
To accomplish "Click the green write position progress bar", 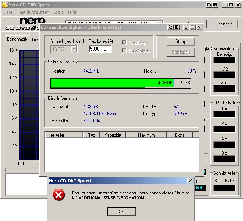I will click(x=112, y=82).
